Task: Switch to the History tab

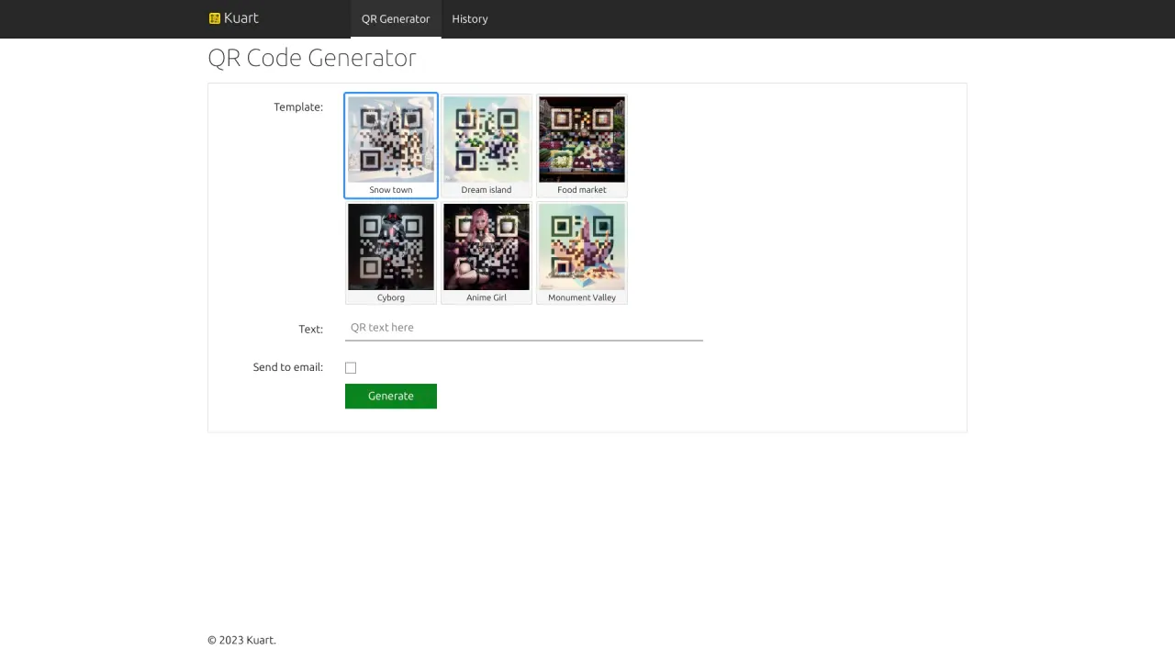Action: [470, 18]
